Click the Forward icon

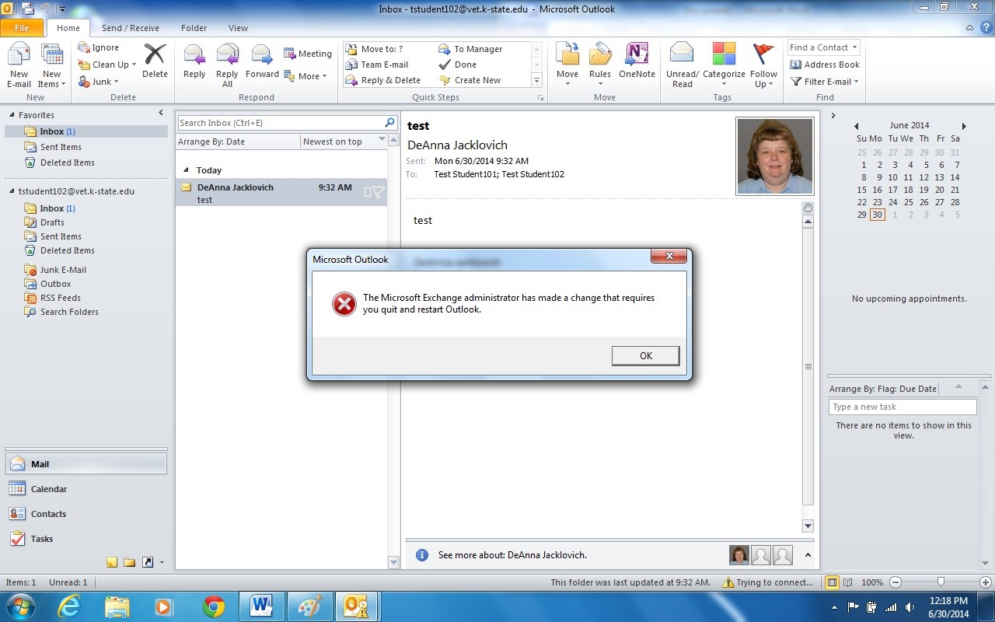(x=262, y=55)
